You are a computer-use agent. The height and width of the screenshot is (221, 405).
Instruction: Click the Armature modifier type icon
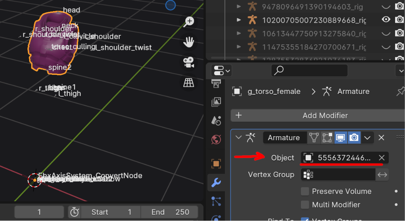(x=250, y=137)
